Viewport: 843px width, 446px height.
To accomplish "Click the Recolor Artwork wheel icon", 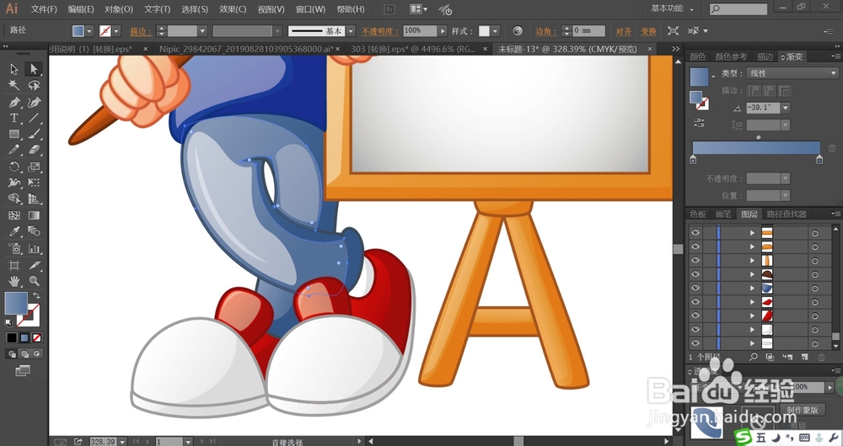I will 518,31.
